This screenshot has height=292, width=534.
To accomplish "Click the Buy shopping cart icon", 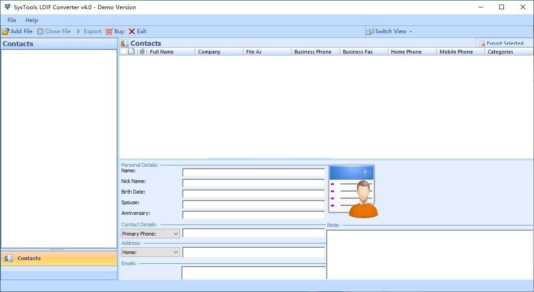I will (109, 31).
